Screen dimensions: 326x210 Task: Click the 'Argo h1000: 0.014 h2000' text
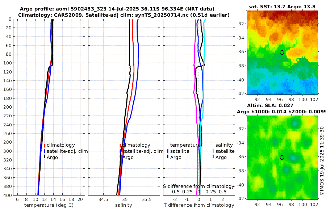(x=281, y=112)
